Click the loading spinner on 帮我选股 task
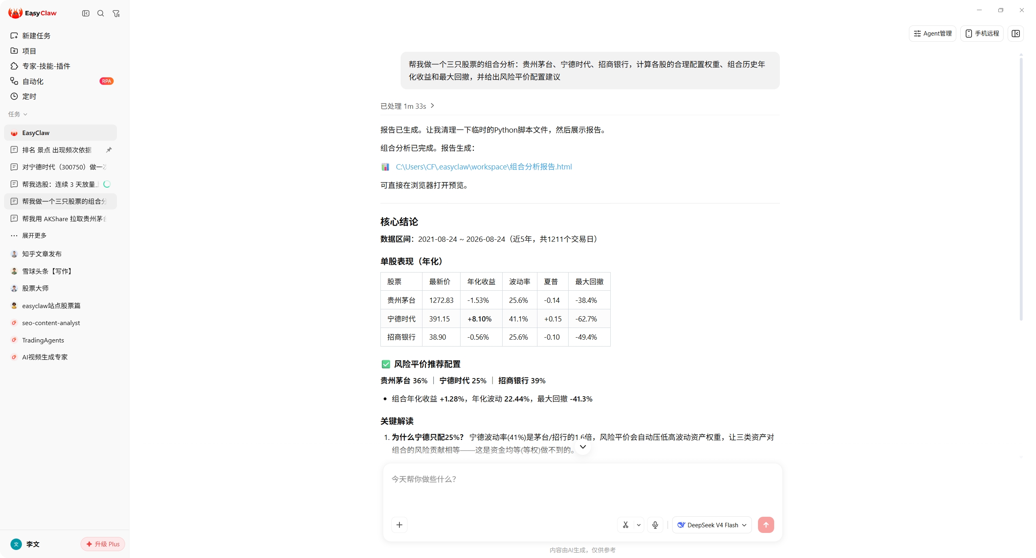 (107, 184)
